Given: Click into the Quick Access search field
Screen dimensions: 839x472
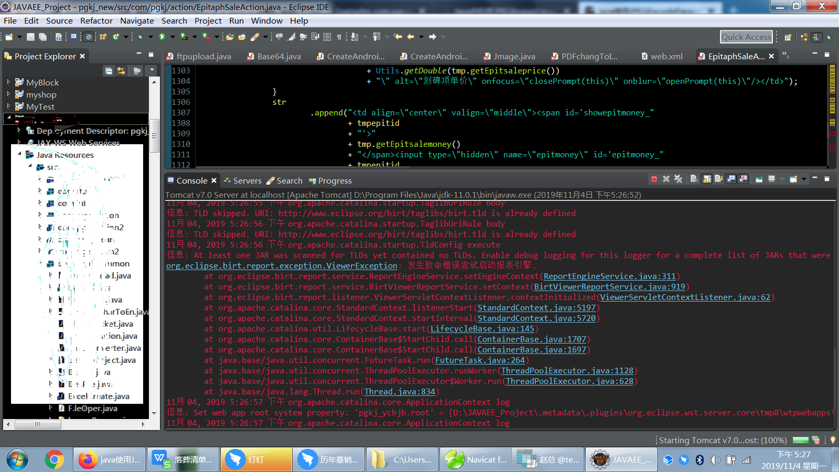Looking at the screenshot, I should coord(746,37).
